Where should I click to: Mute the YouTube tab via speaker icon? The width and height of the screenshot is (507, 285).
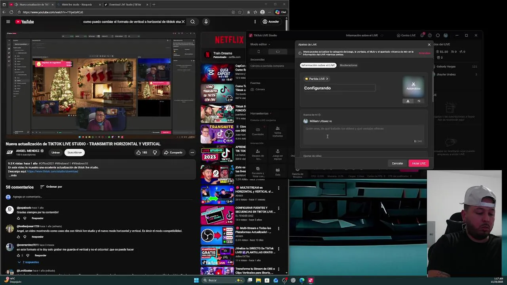pyautogui.click(x=16, y=4)
